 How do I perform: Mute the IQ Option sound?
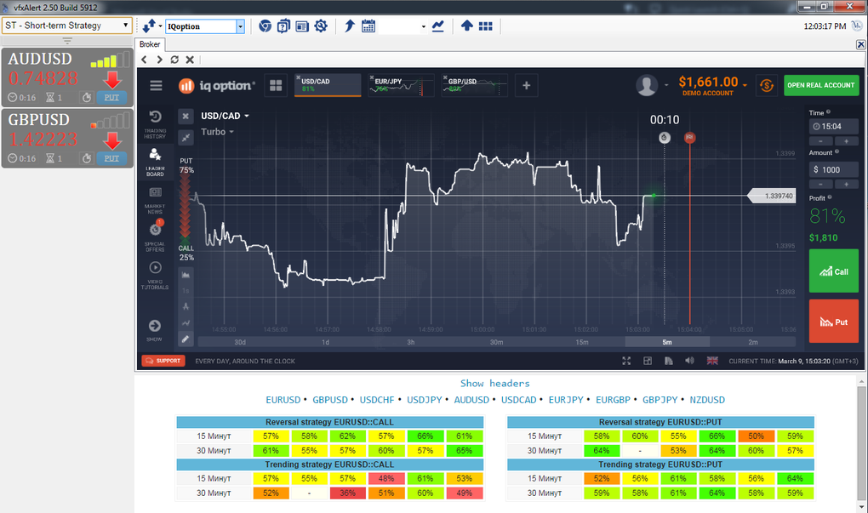(x=689, y=361)
